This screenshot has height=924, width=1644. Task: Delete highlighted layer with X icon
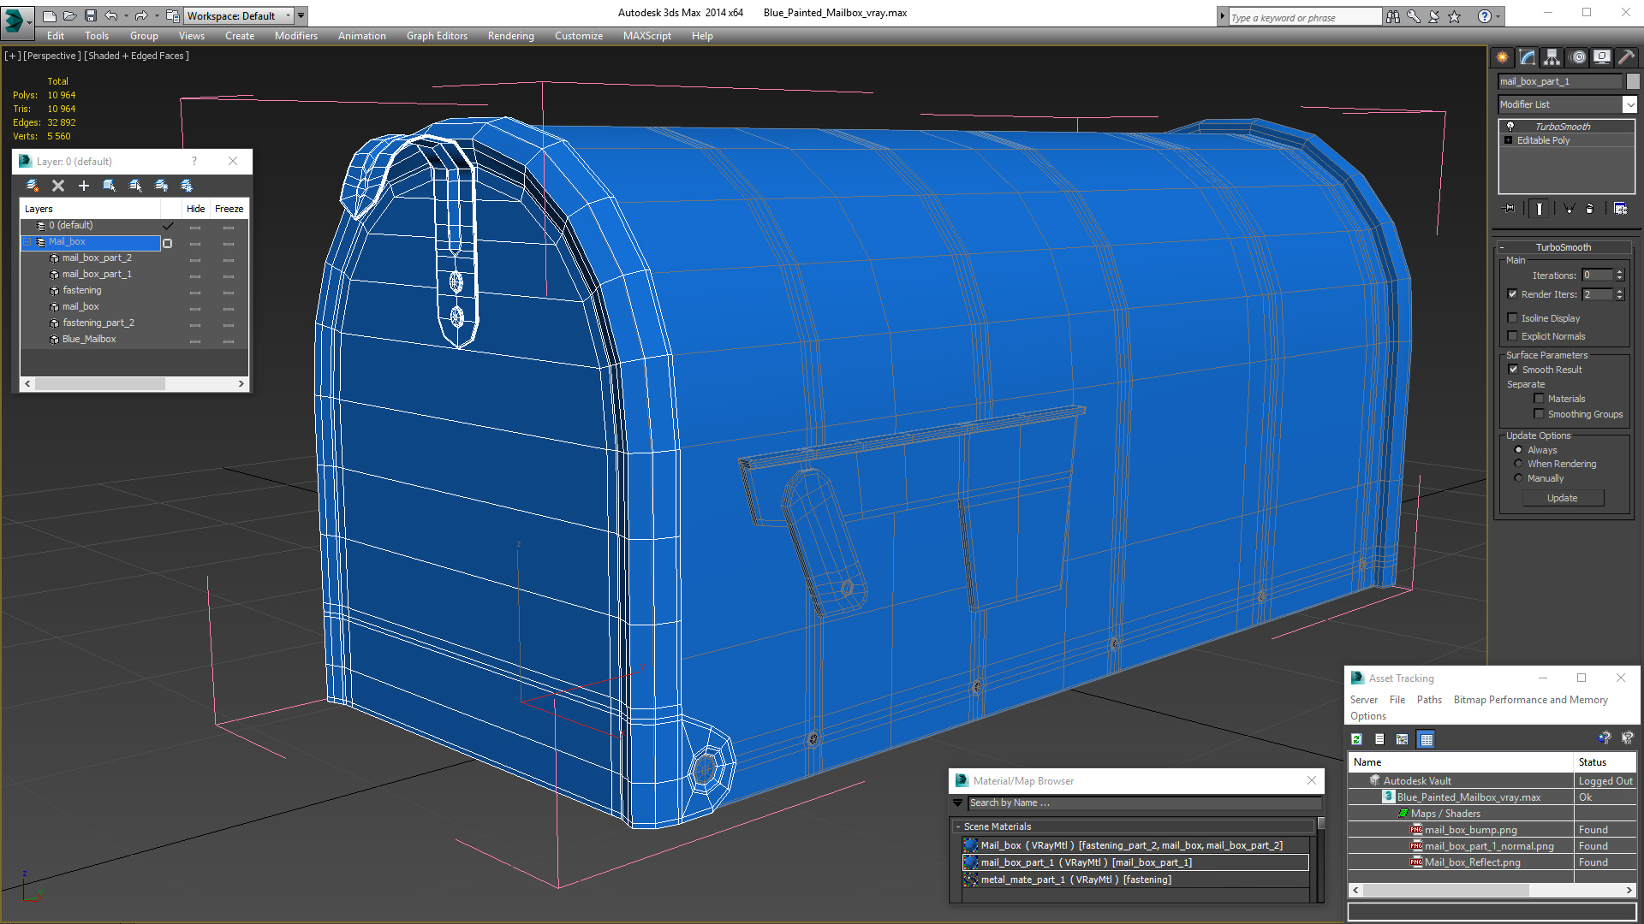[x=58, y=185]
